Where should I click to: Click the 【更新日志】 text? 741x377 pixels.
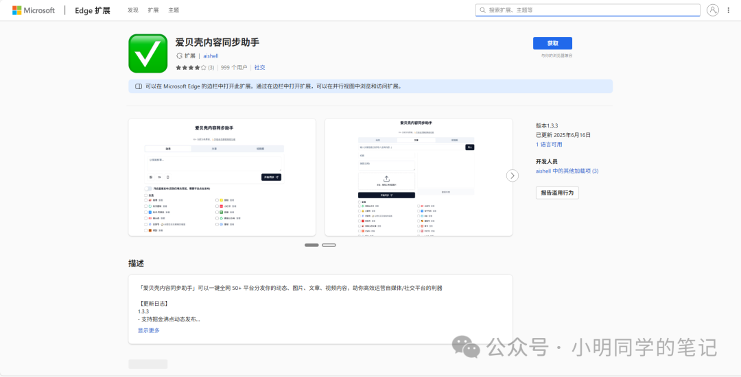point(153,304)
